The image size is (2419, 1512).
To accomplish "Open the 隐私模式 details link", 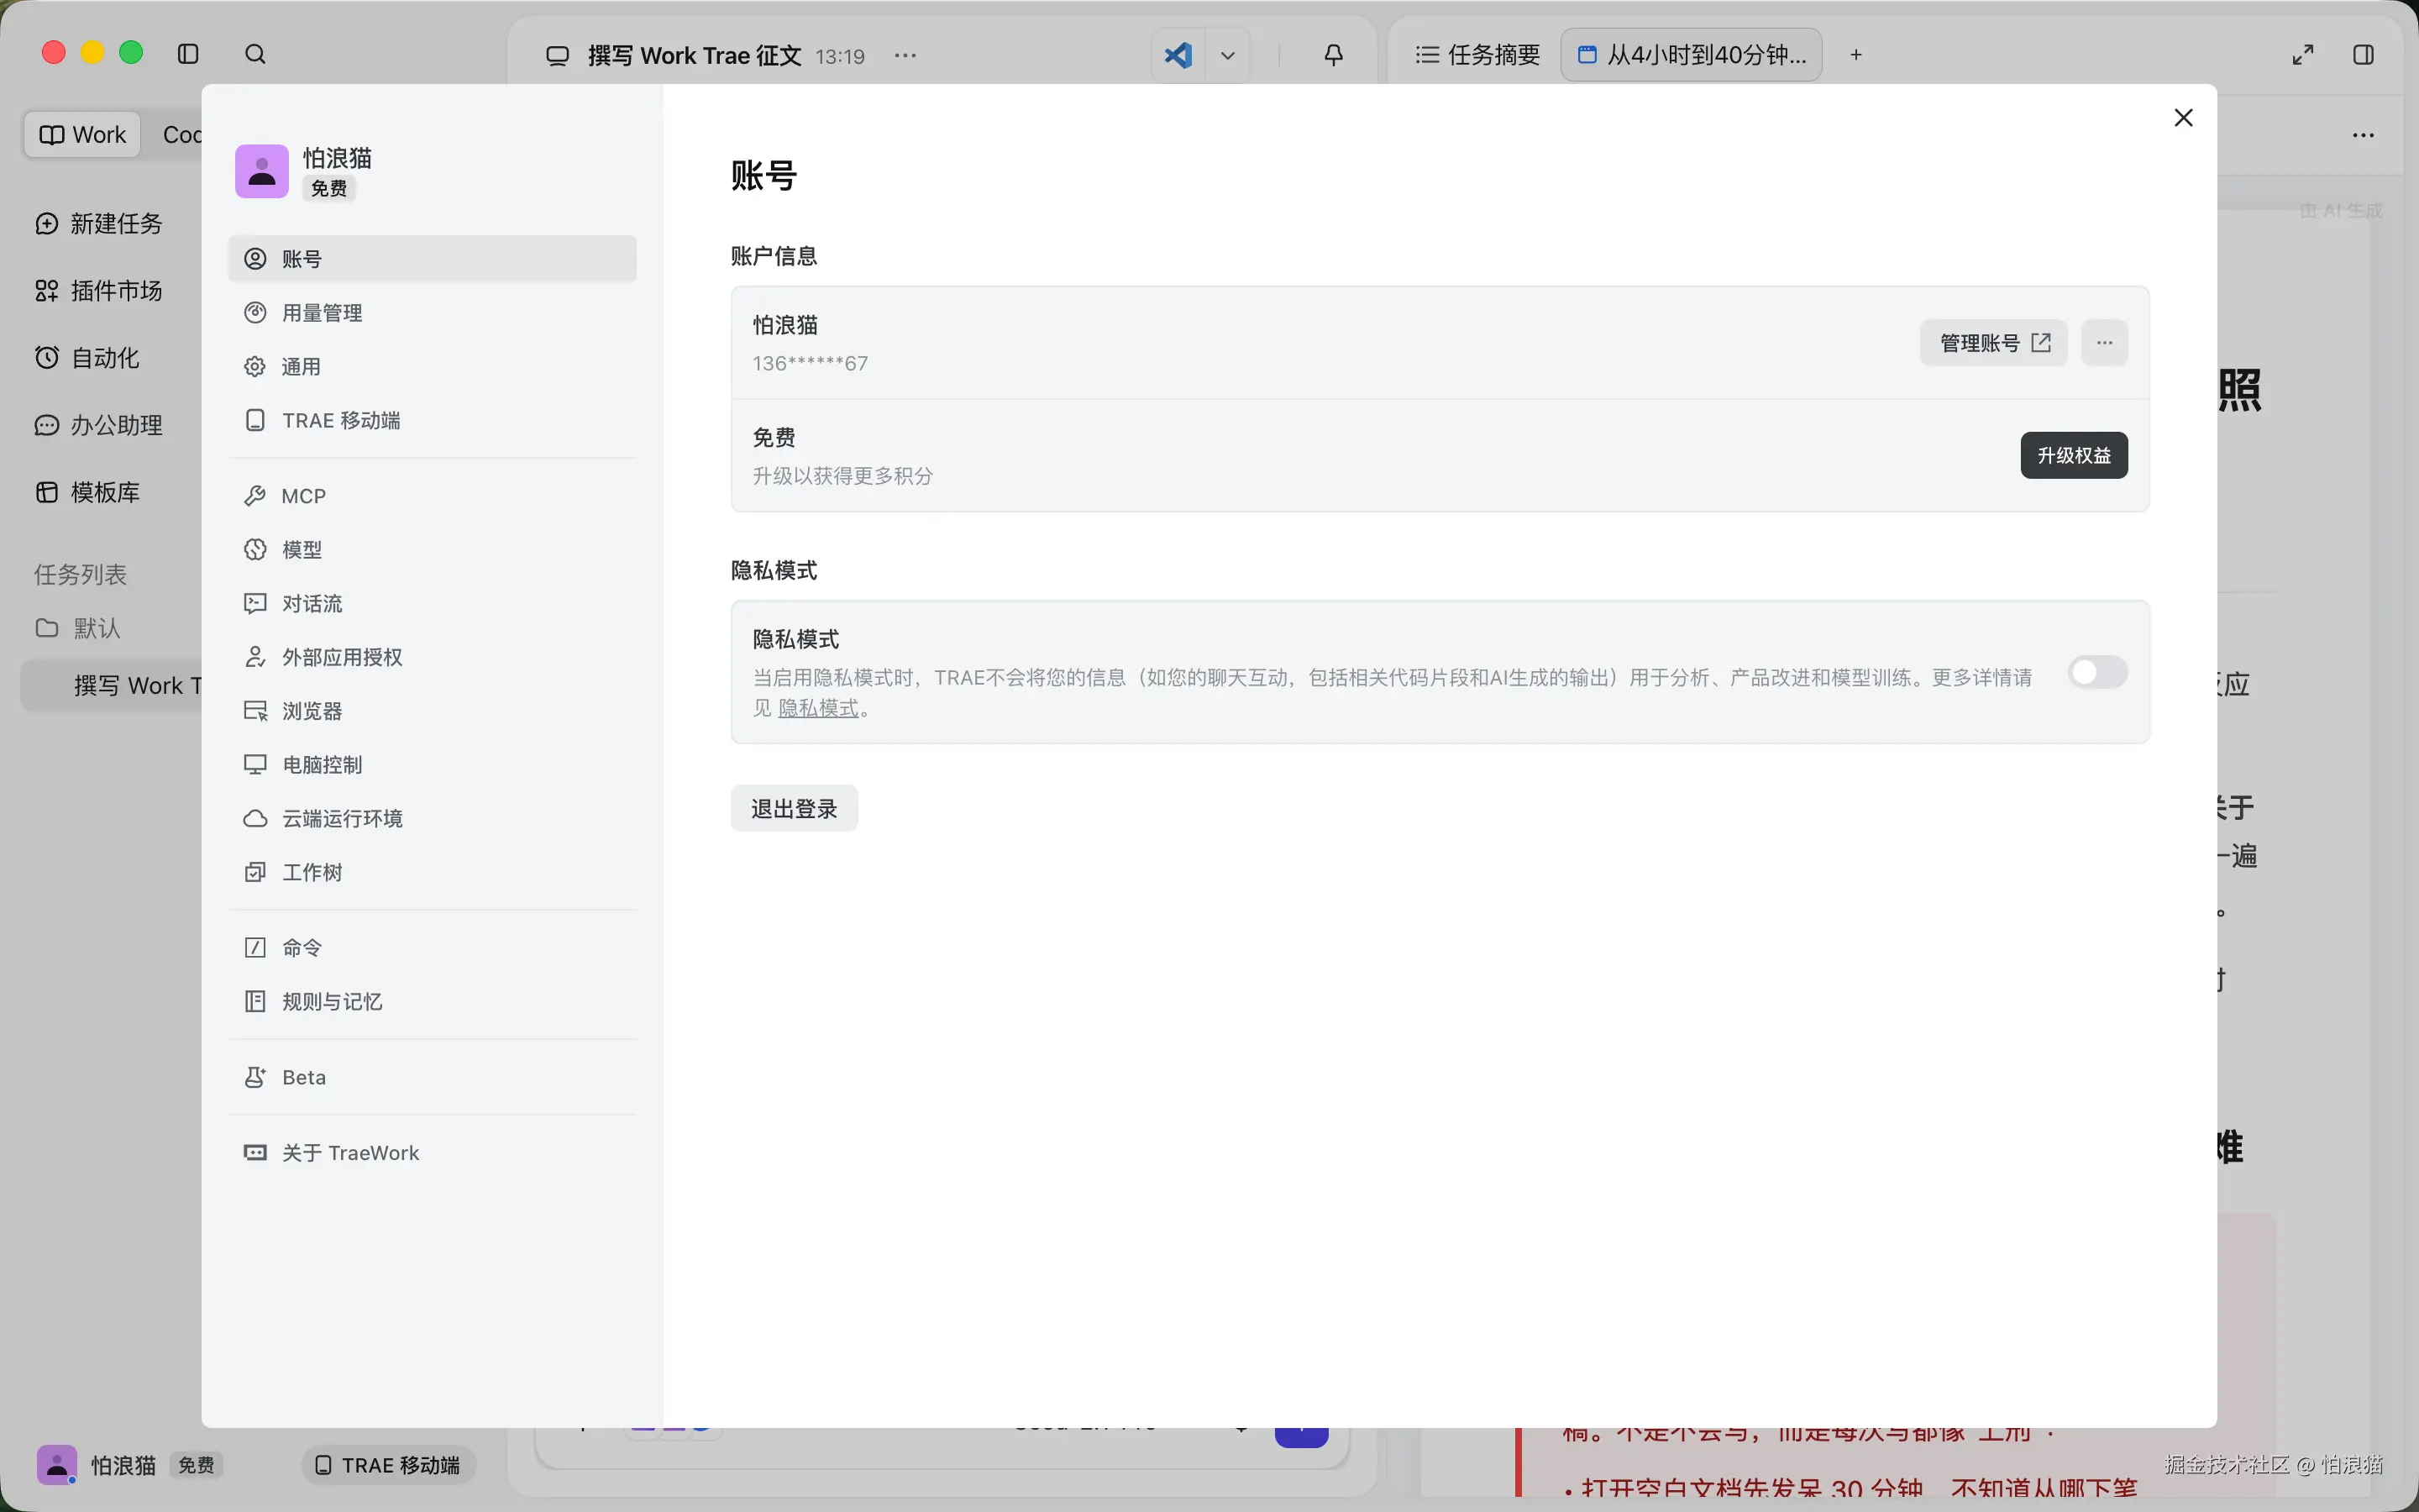I will point(817,709).
